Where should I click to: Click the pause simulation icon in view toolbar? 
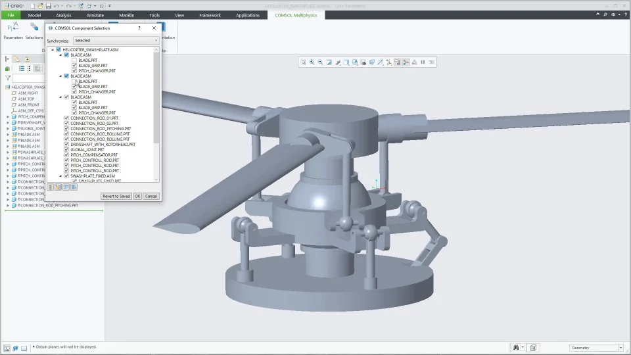pyautogui.click(x=423, y=62)
